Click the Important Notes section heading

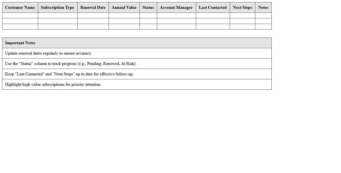(20, 43)
